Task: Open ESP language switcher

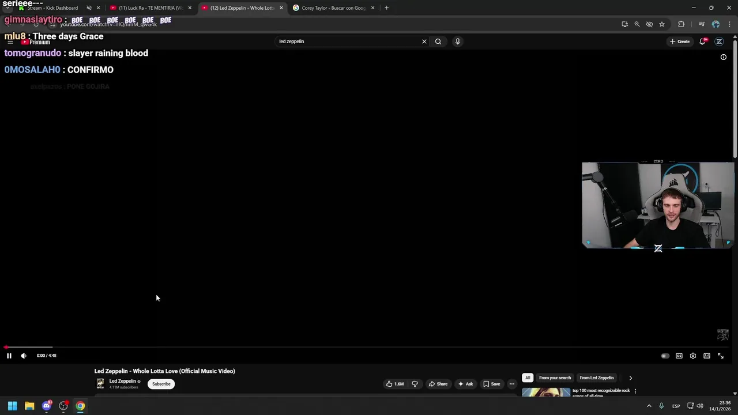Action: pos(676,406)
